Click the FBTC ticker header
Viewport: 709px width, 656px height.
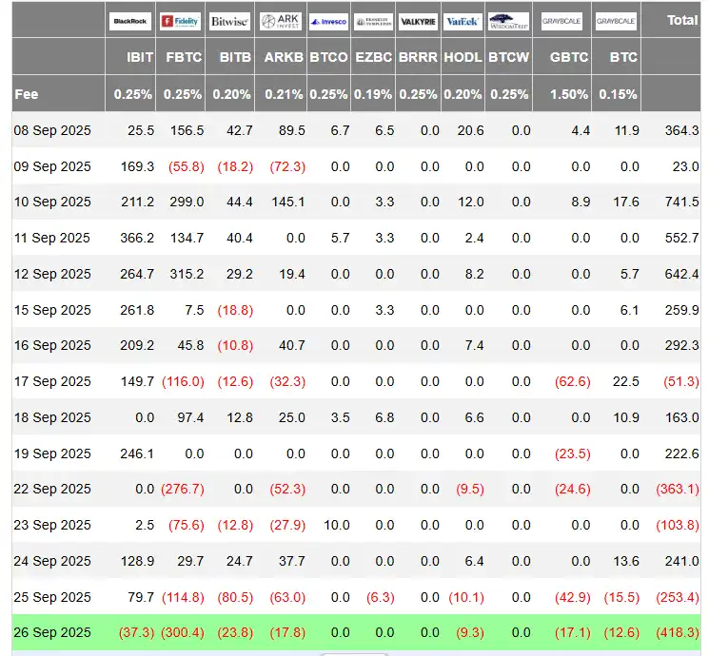(184, 57)
